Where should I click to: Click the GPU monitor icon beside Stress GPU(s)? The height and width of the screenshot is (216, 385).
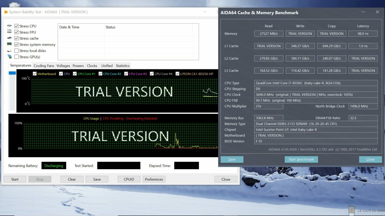[x=9, y=57]
